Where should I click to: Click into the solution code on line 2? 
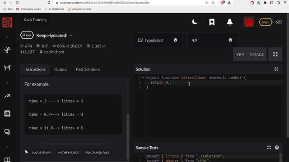pos(214,82)
